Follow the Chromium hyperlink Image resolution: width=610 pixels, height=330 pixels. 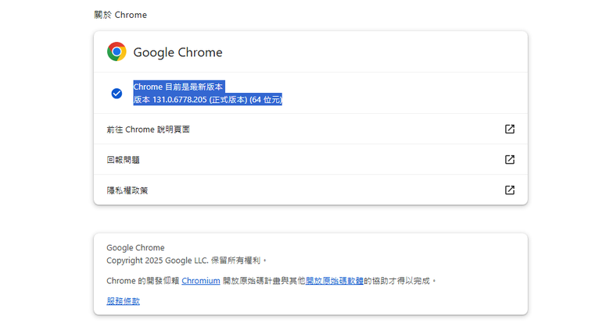coord(201,281)
